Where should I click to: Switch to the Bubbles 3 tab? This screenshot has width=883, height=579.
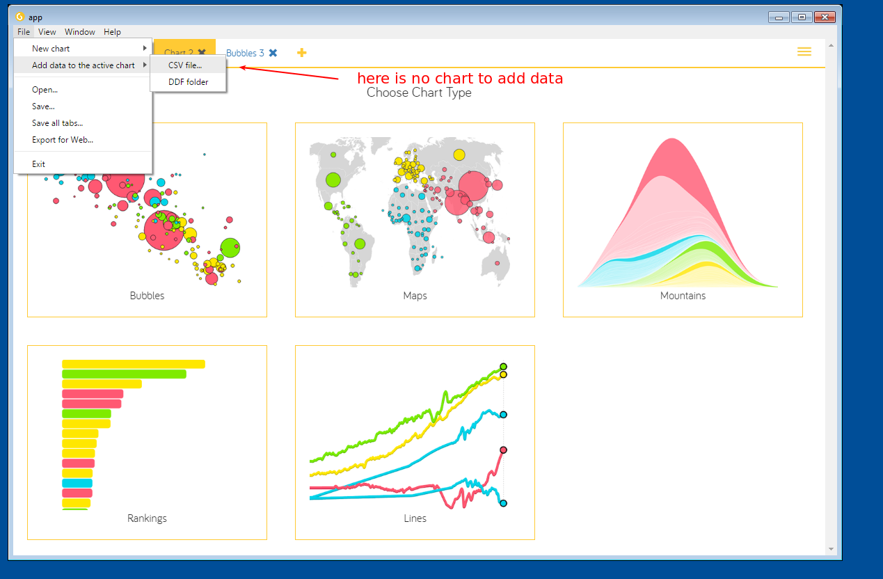(x=246, y=52)
